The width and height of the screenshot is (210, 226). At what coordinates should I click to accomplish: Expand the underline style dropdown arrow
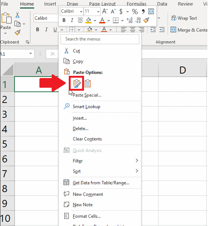click(x=62, y=30)
